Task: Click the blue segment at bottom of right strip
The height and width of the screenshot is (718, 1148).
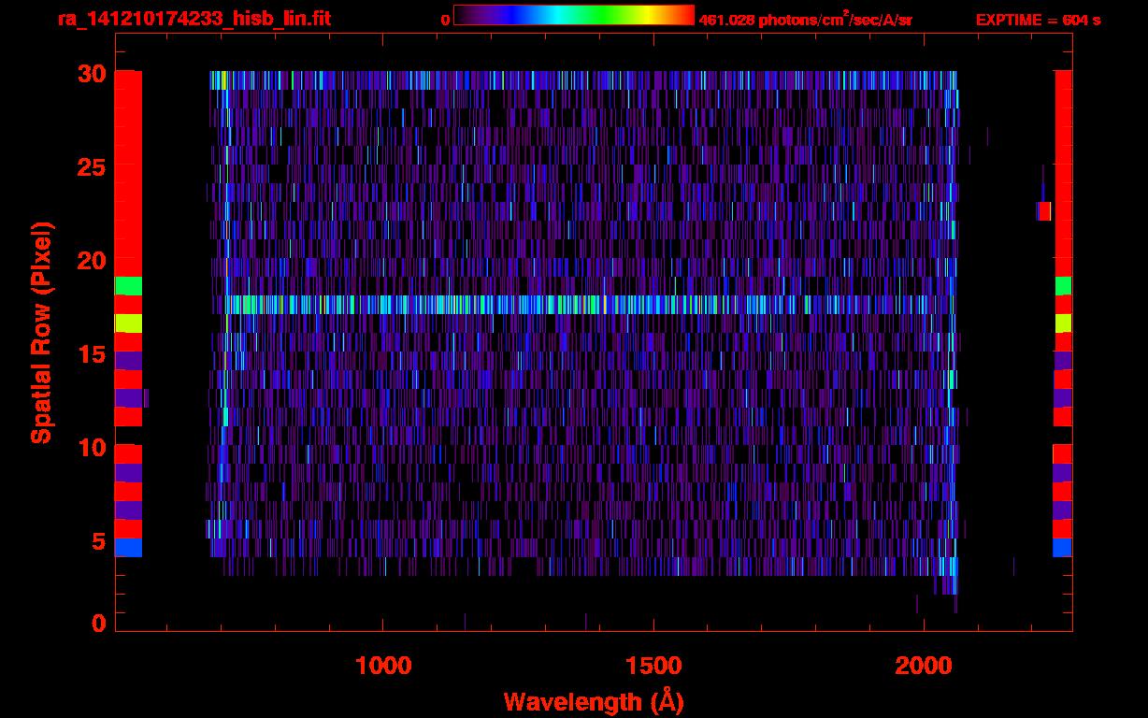Action: (1063, 548)
